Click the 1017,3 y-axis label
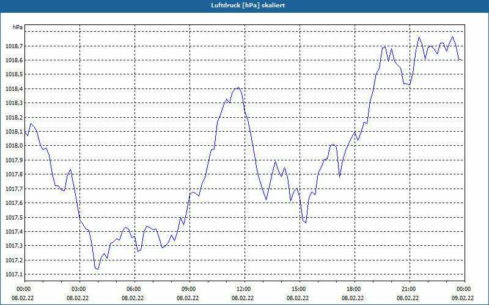The width and height of the screenshot is (489, 305). point(14,246)
